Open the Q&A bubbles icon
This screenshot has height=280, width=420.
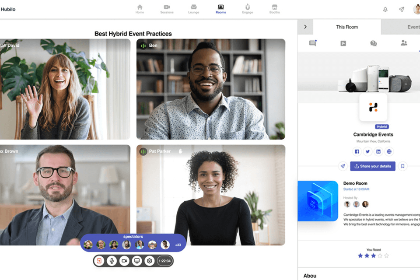click(x=373, y=43)
